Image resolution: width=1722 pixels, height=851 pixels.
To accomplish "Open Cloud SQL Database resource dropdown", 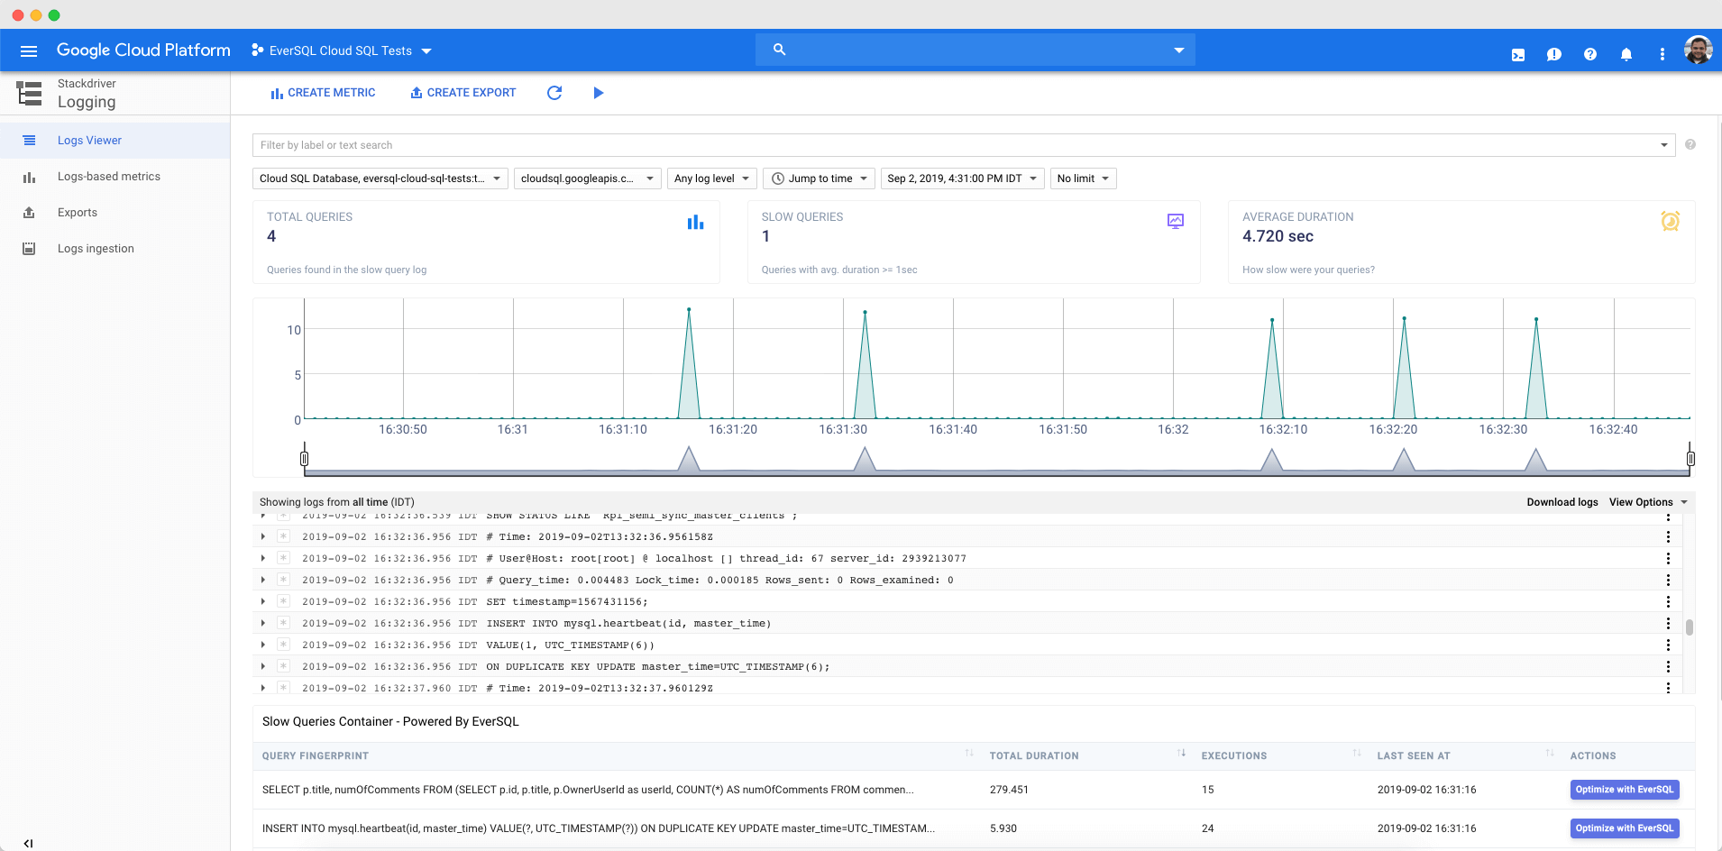I will pyautogui.click(x=380, y=178).
